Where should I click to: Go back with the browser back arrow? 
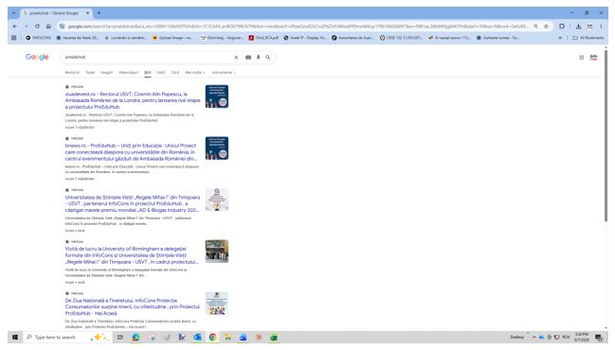pos(15,26)
